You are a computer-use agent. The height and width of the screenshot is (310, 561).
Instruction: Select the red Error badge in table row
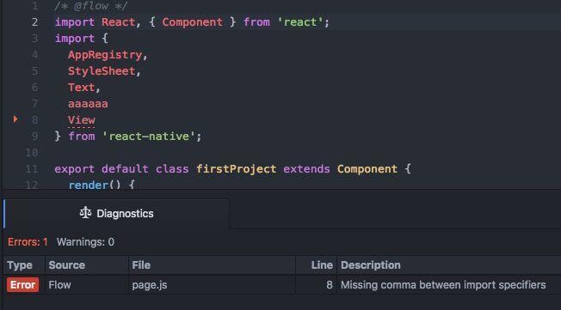pyautogui.click(x=23, y=285)
